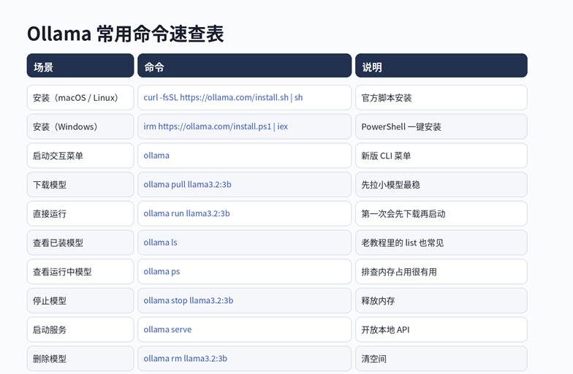
Task: Click the curl install.sh command text
Action: coord(223,97)
